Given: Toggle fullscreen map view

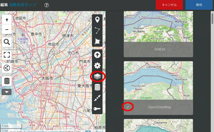Looking at the screenshot, I should [7, 55].
